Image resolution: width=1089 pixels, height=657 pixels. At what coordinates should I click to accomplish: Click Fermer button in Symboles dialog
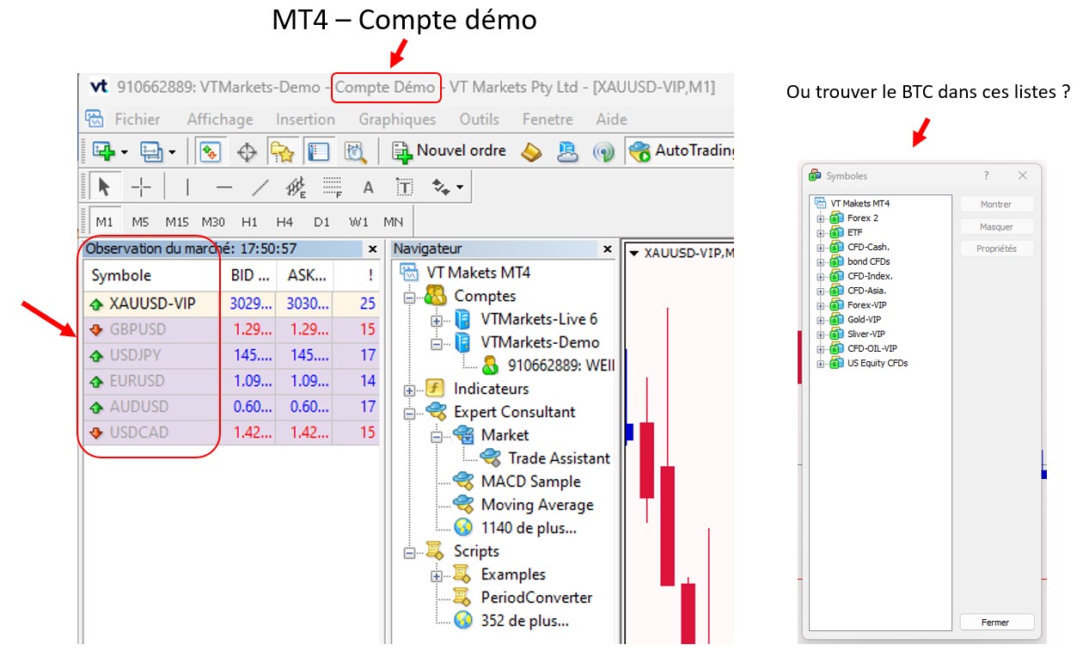pyautogui.click(x=997, y=622)
